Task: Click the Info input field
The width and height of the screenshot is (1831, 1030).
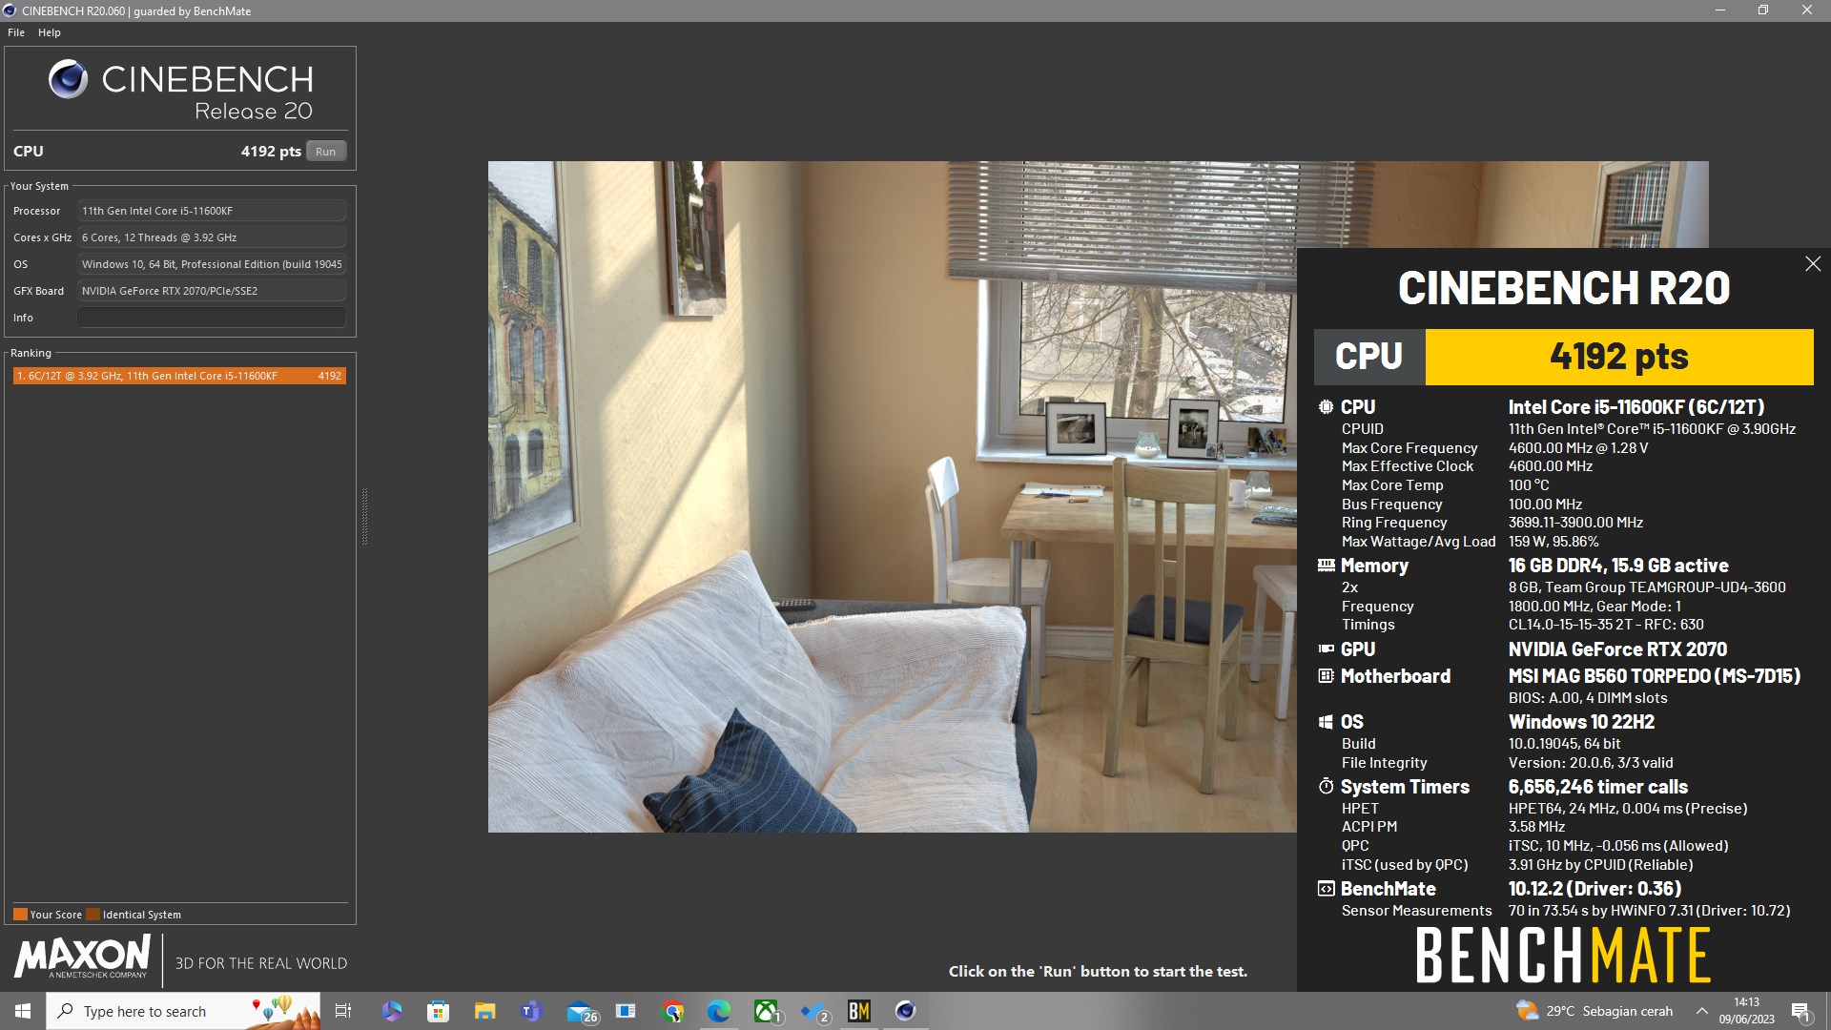Action: (211, 318)
